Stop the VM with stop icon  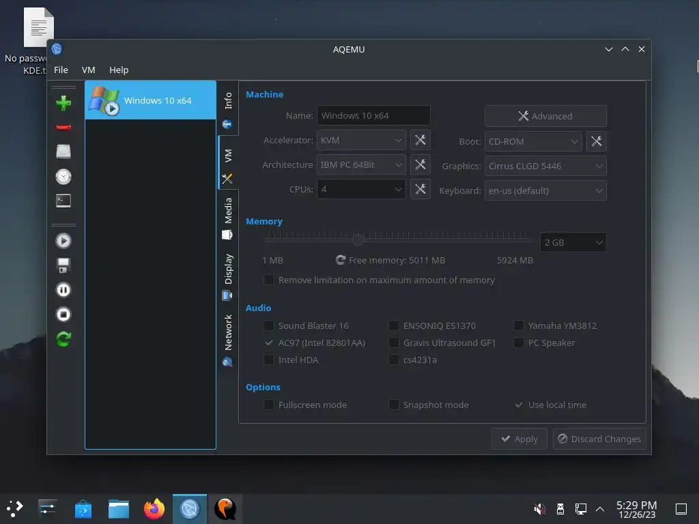point(63,315)
